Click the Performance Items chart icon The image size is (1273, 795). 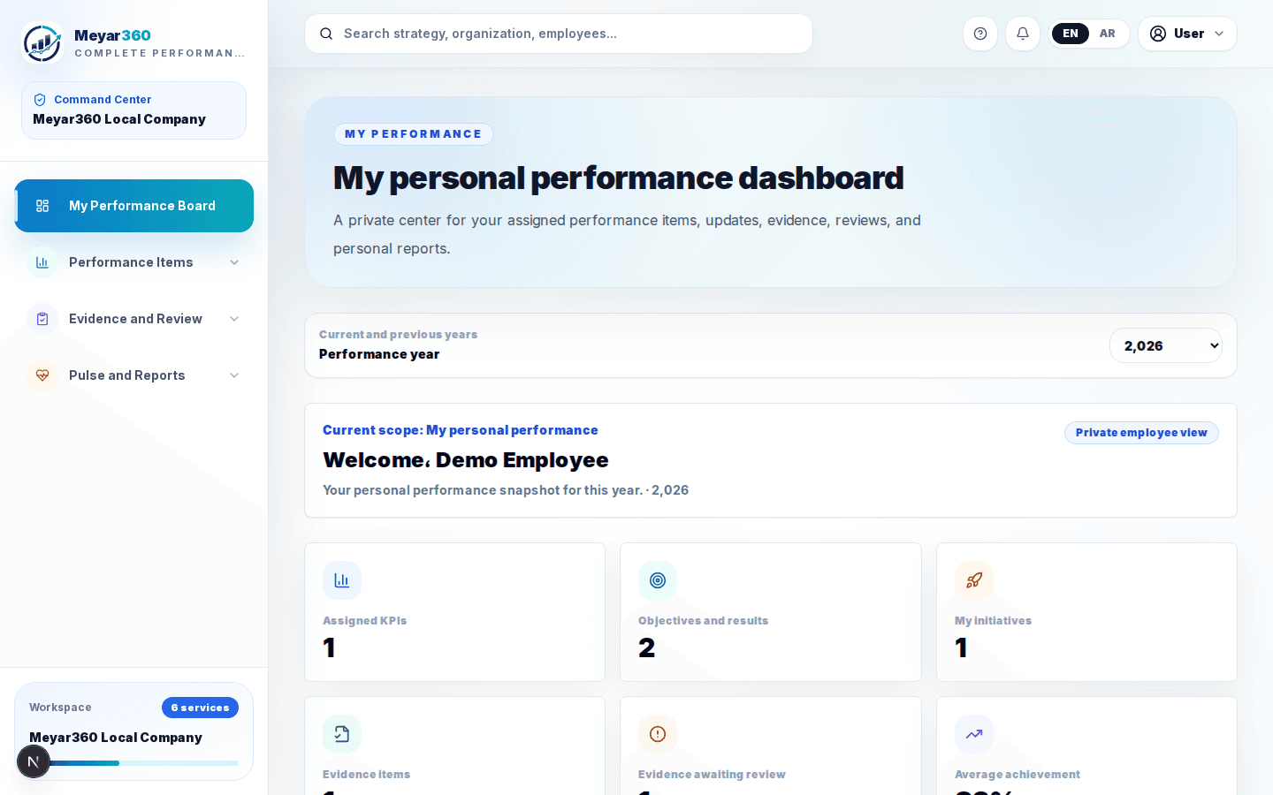(42, 262)
